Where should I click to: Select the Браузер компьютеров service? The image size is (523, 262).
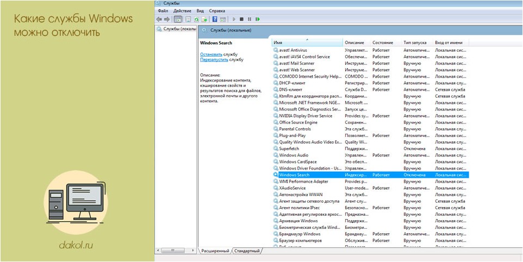click(371, 240)
